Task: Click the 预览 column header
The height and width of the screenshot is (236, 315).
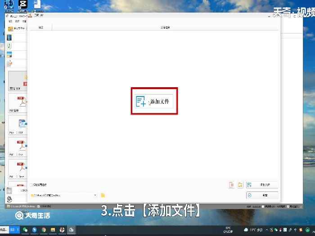Action: coord(40,27)
